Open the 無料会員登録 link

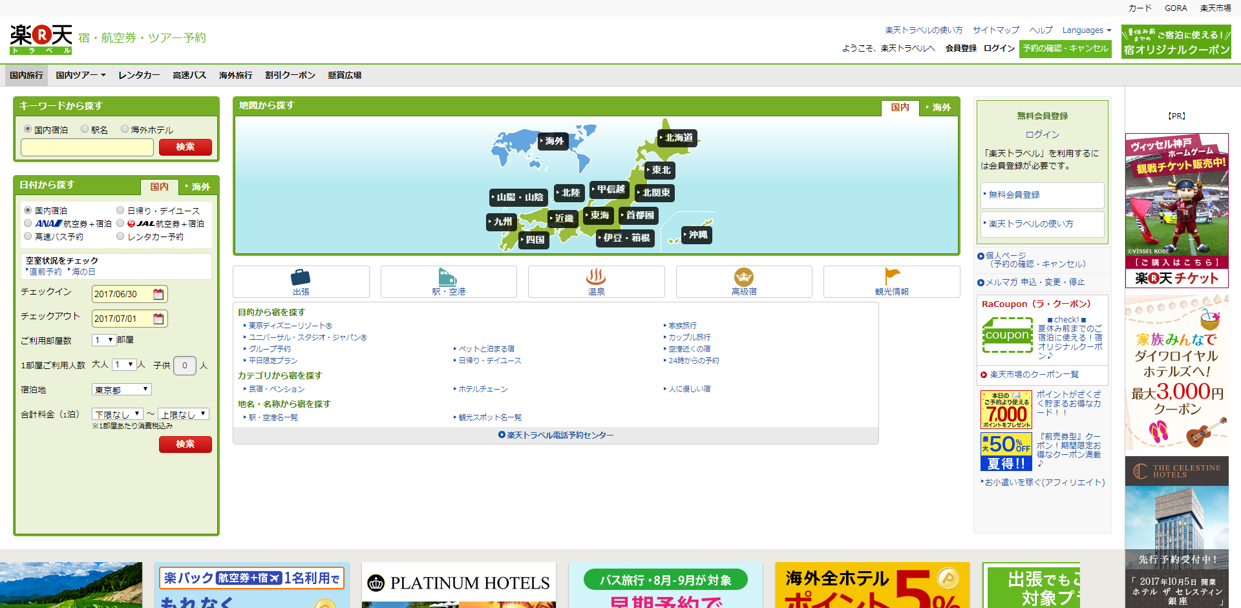[x=1013, y=194]
